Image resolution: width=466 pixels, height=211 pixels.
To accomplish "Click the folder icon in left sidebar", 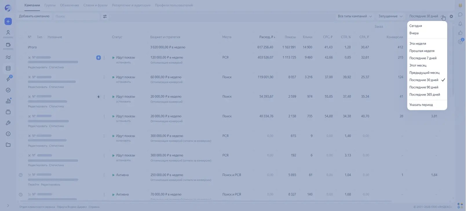I will tap(8, 145).
